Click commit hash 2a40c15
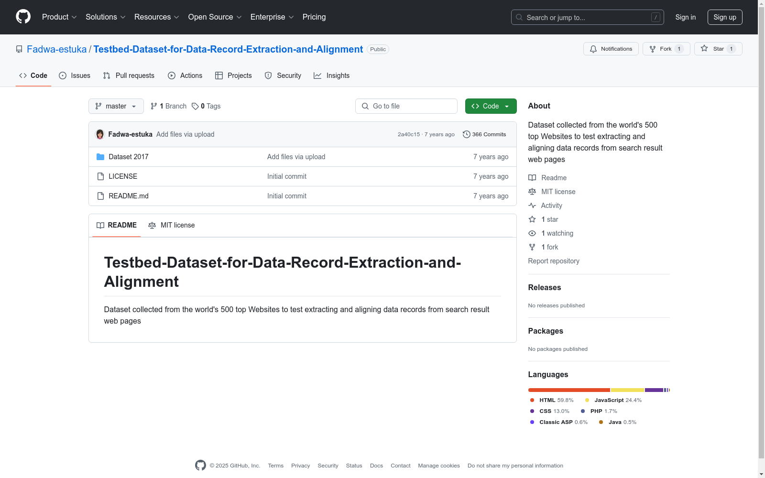 coord(409,134)
